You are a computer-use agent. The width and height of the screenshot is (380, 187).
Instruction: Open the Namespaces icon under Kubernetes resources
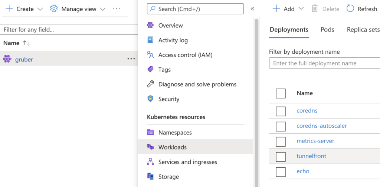click(151, 132)
